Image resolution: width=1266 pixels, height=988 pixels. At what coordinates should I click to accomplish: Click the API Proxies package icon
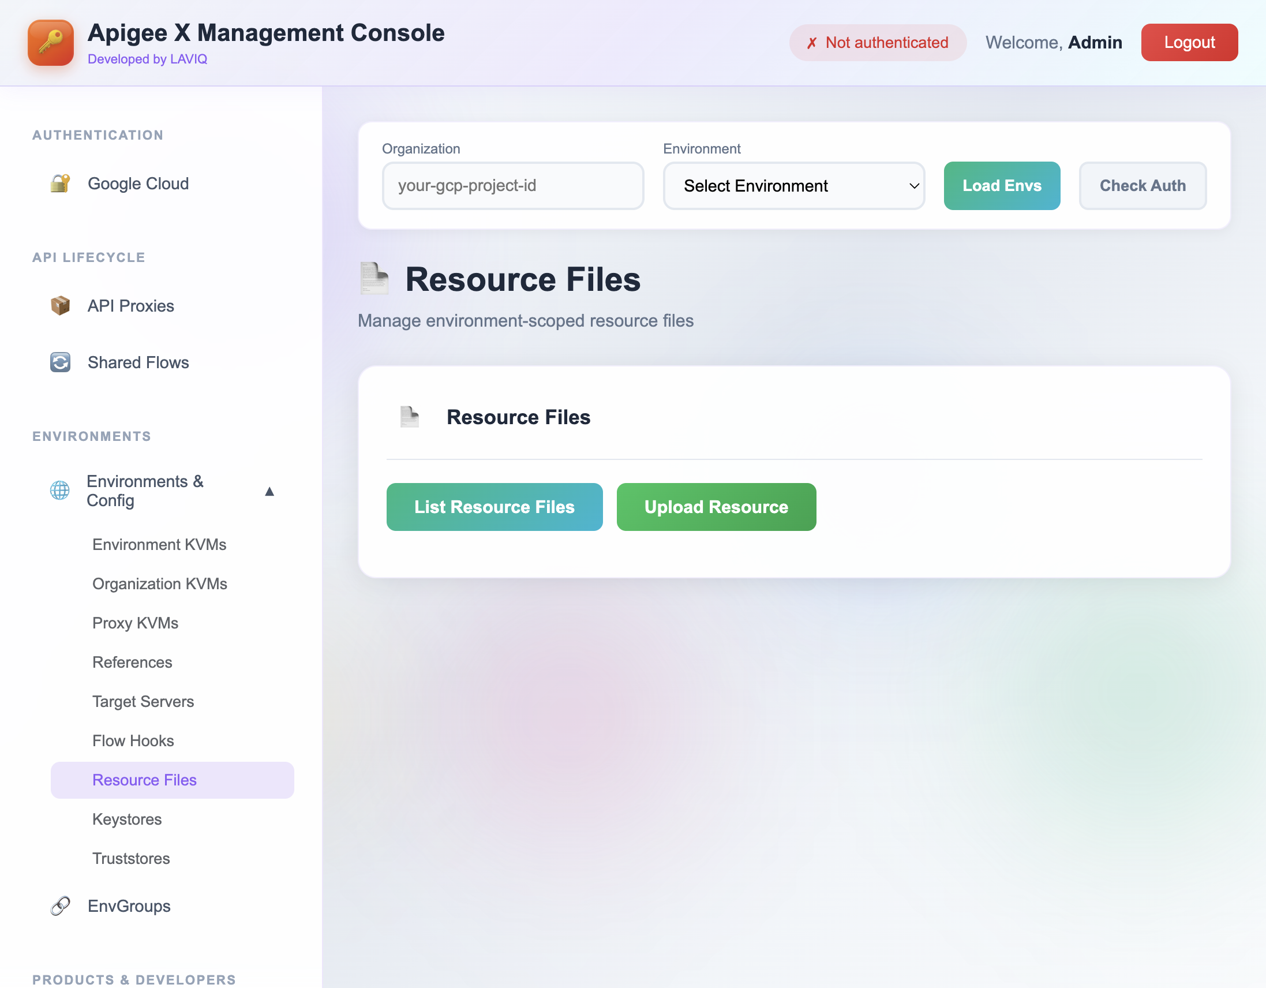pos(60,305)
